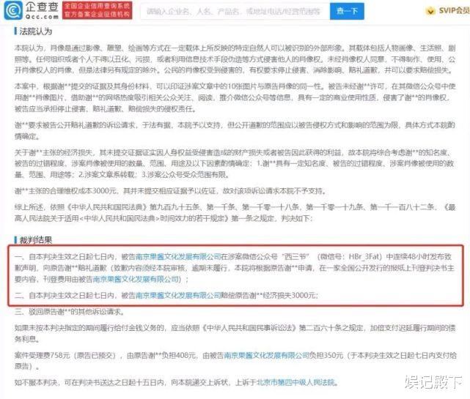The height and width of the screenshot is (399, 470).
Task: Click the paragraph mentioning 合理维权成本3000元
Action: (171, 191)
